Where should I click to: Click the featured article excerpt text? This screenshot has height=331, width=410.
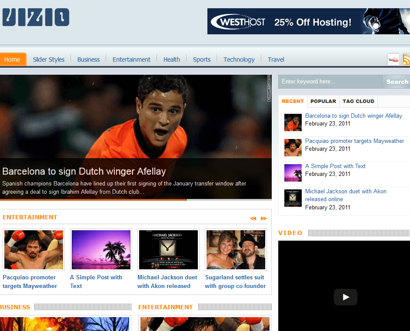[x=124, y=188]
